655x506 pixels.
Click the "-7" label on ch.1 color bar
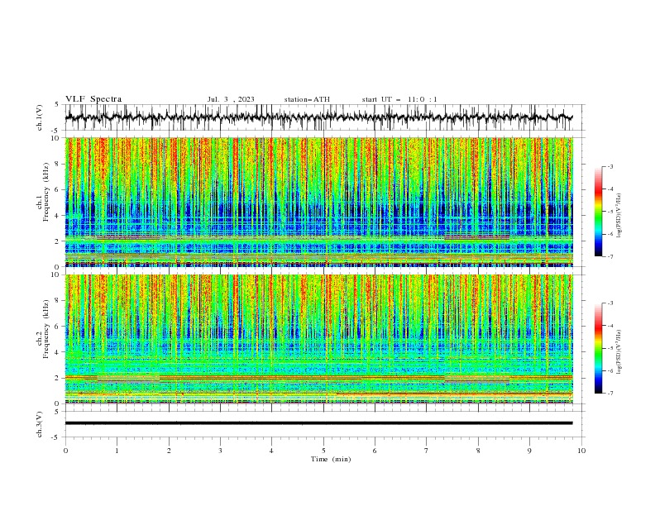(x=610, y=256)
